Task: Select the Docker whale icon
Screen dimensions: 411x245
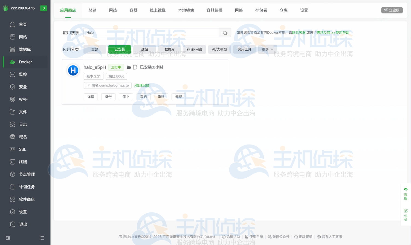Action: pyautogui.click(x=13, y=62)
